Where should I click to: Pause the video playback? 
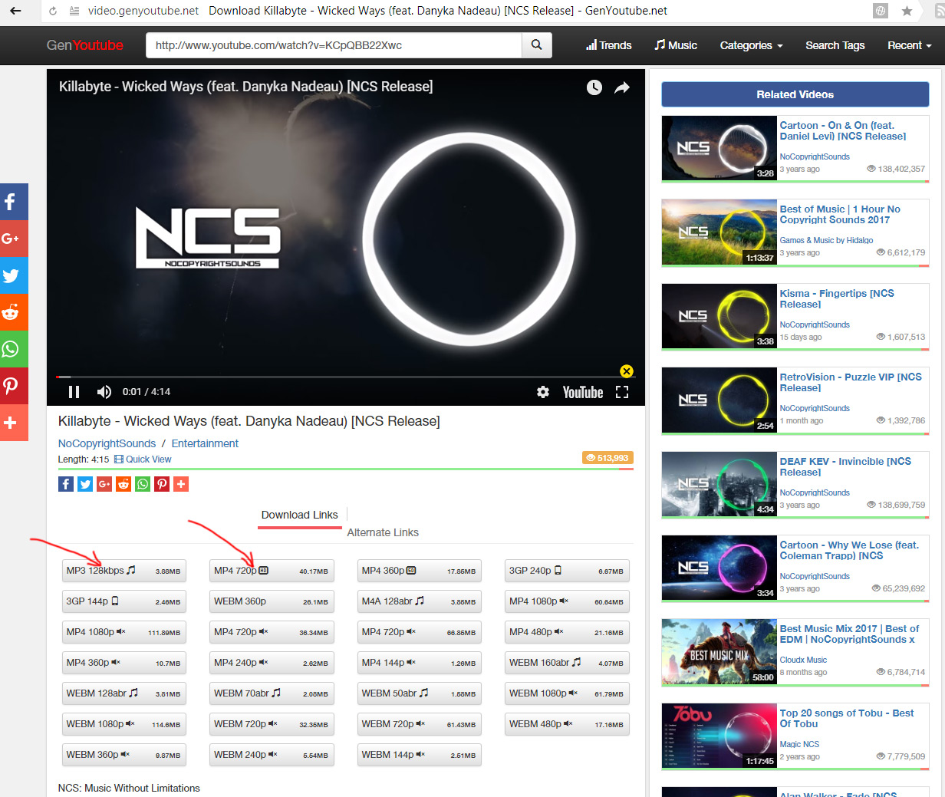74,392
